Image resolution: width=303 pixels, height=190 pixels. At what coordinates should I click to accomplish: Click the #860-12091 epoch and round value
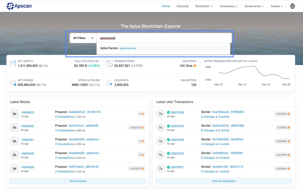80,85
